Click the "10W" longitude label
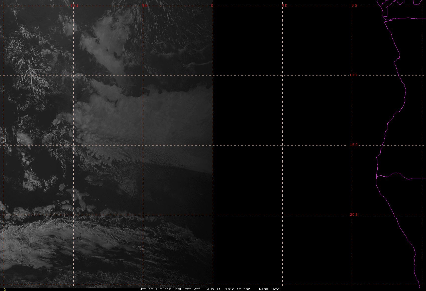This screenshot has width=426, height=291. pos(74,6)
